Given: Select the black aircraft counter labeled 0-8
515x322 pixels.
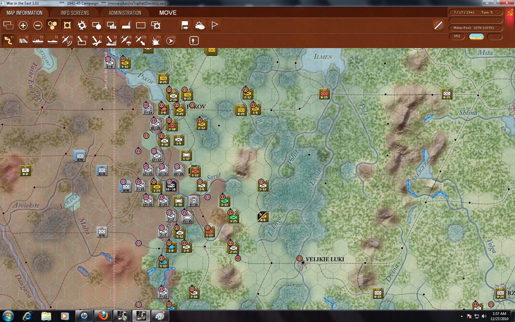Looking at the screenshot, I should click(263, 217).
